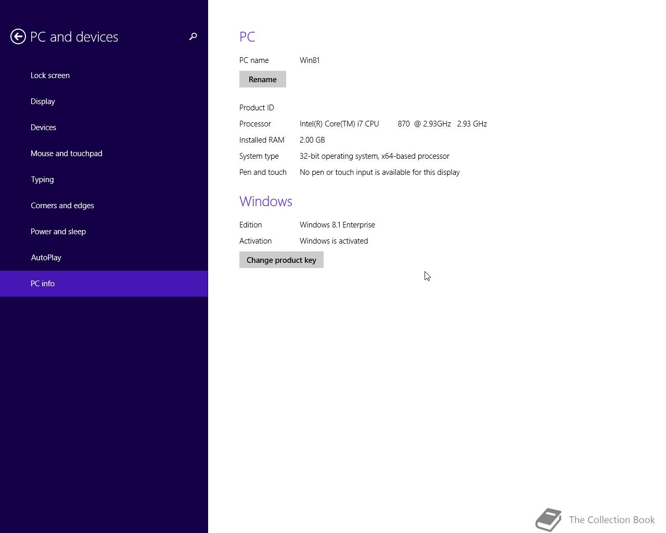Open Lock screen settings
Viewport: 666px width, 533px height.
[x=104, y=75]
